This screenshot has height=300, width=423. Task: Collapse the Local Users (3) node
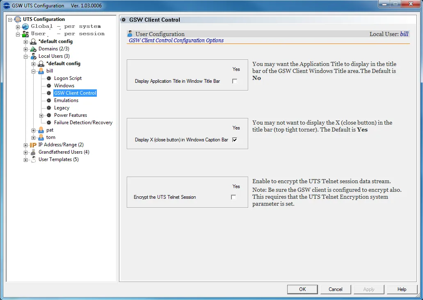pos(25,57)
